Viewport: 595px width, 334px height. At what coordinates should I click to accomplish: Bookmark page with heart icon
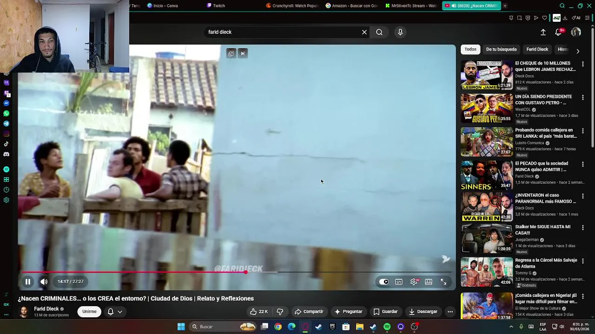(544, 18)
